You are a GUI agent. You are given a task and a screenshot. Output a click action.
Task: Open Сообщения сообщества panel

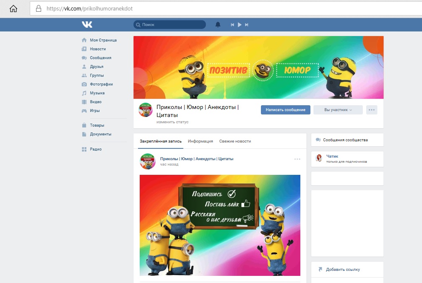347,140
